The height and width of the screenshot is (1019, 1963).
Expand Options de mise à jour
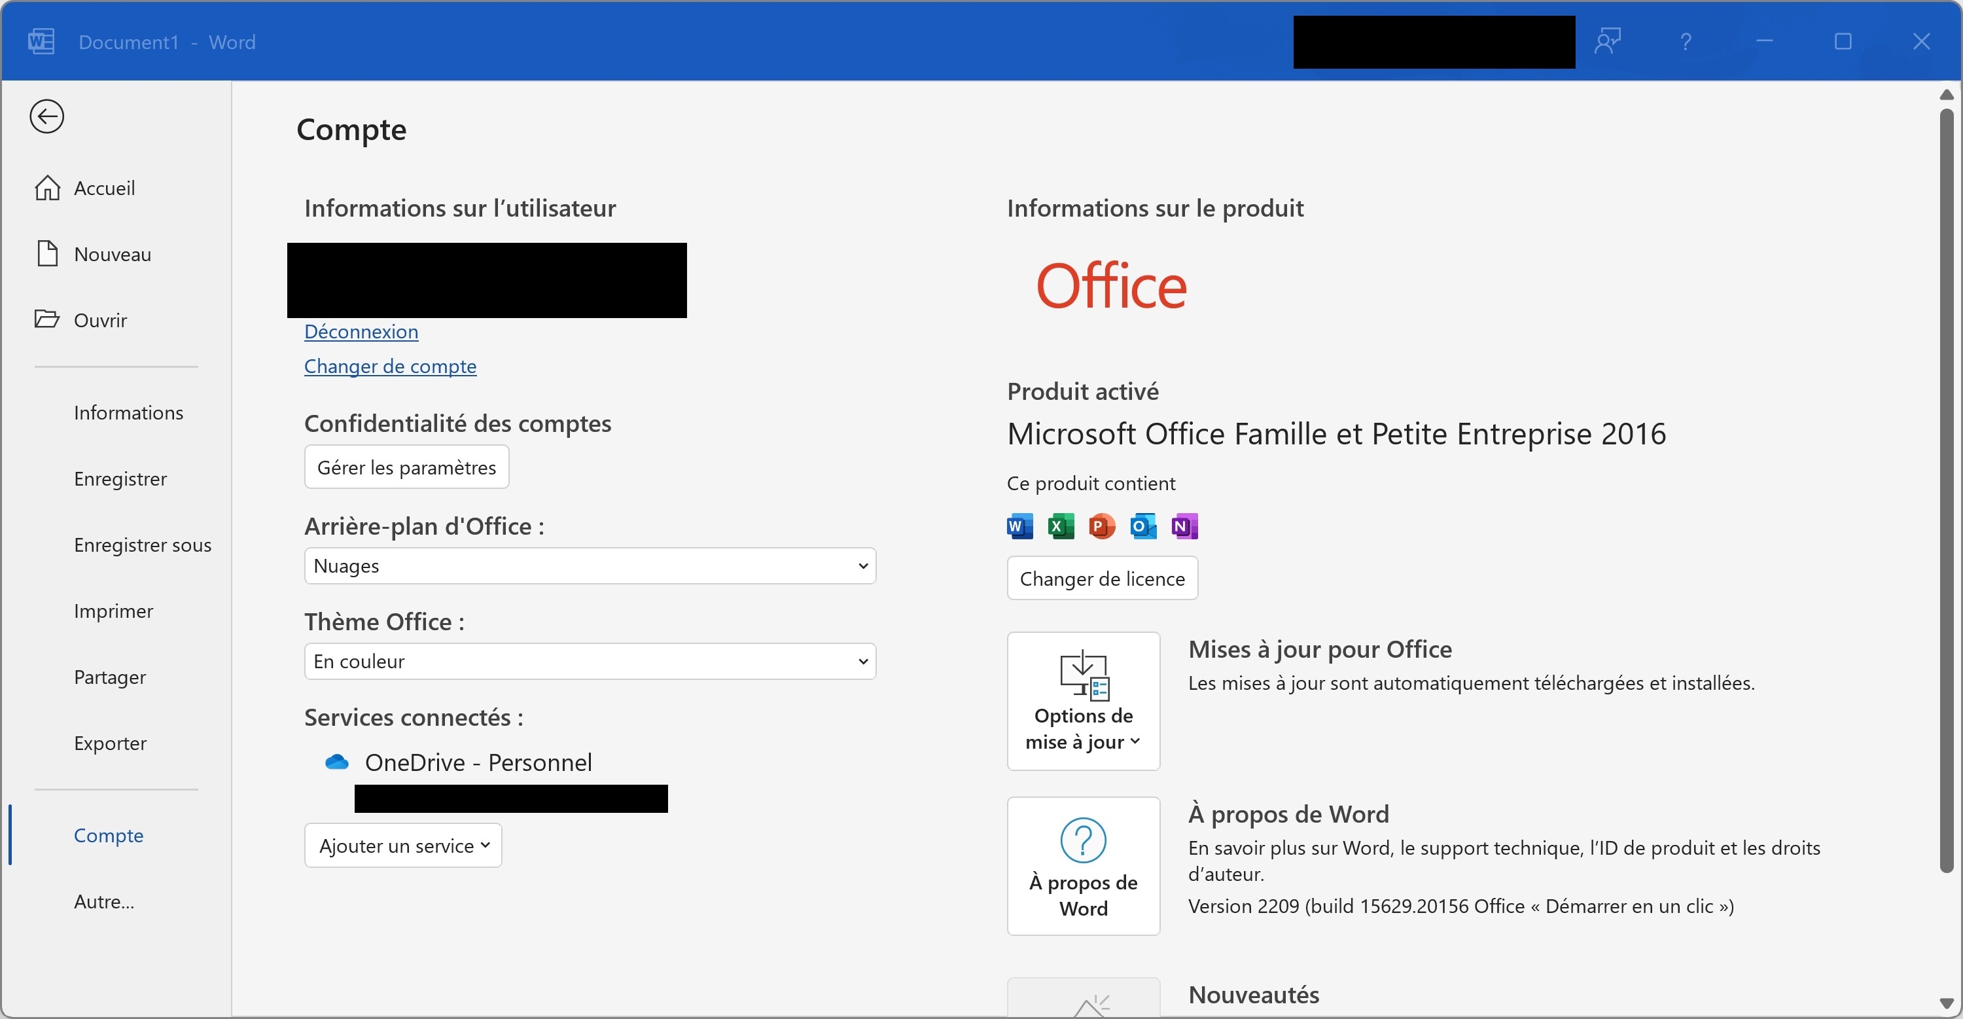[x=1083, y=701]
